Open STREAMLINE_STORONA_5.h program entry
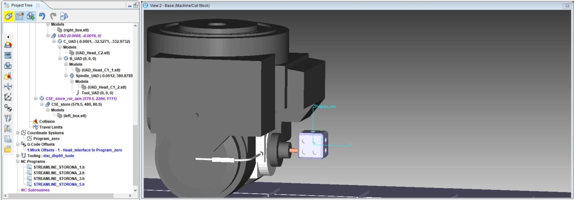 (x=59, y=184)
